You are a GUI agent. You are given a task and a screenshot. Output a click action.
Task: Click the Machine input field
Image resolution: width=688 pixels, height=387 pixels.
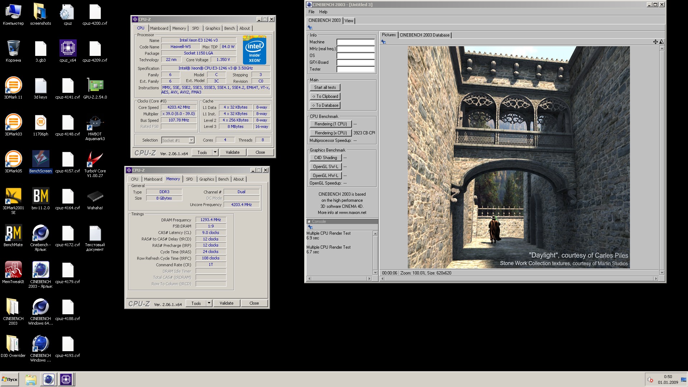[355, 42]
